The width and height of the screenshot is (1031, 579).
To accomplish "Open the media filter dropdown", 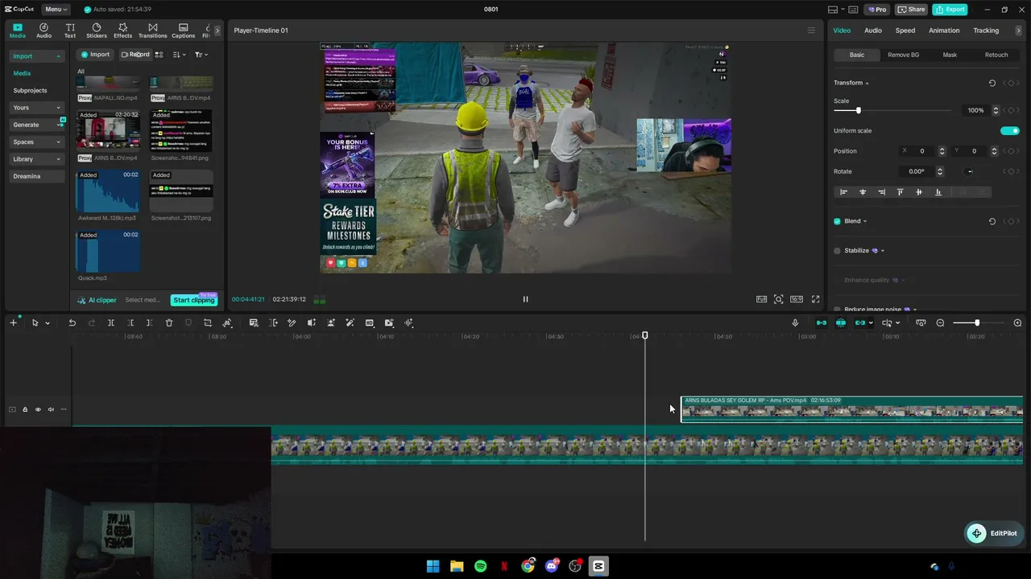I will pyautogui.click(x=201, y=55).
